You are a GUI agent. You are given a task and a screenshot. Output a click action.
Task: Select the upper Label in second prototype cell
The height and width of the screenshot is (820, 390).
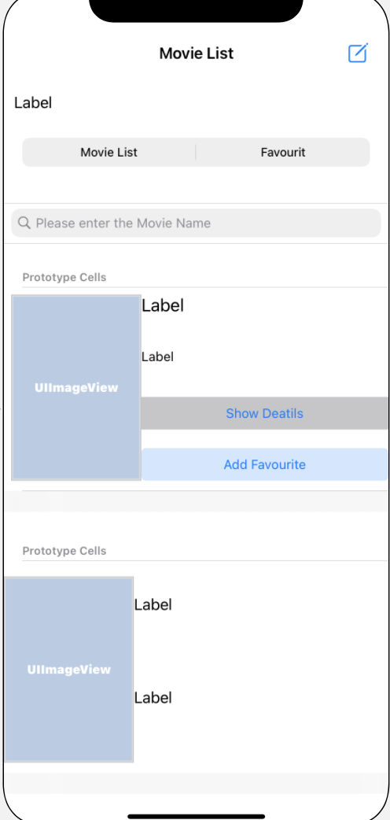153,604
